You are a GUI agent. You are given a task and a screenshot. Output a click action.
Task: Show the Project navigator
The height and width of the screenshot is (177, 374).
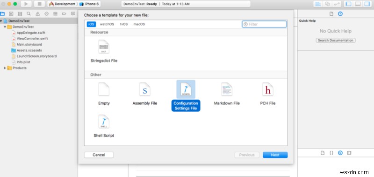coord(2,14)
